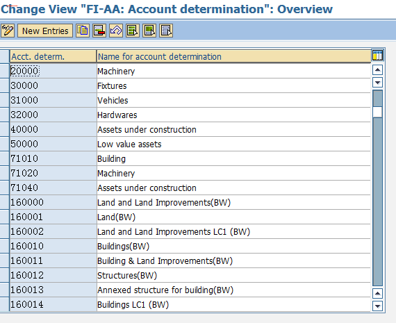Image resolution: width=396 pixels, height=323 pixels.
Task: Click the account number 160001 cell
Action: pos(53,217)
